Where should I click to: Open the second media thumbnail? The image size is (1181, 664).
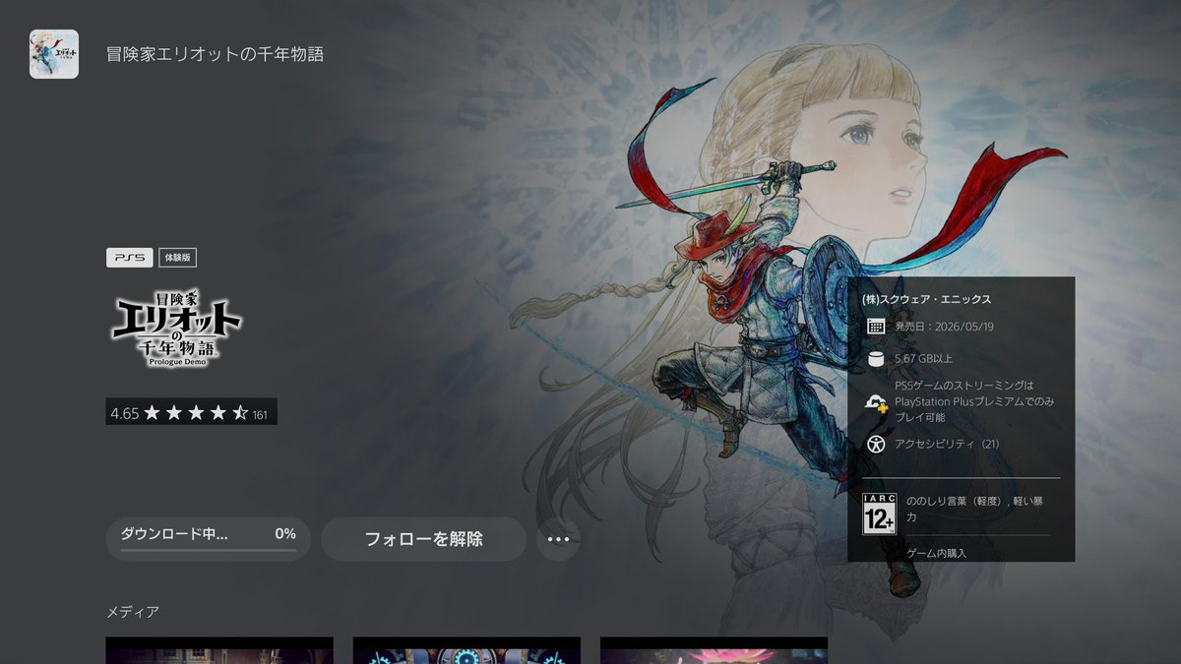[466, 650]
